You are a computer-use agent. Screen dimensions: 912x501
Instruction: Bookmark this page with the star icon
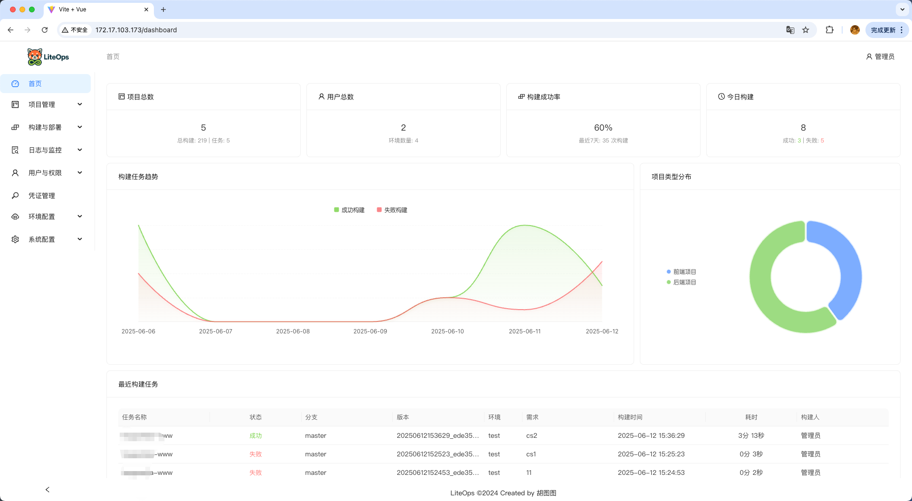[x=806, y=30]
